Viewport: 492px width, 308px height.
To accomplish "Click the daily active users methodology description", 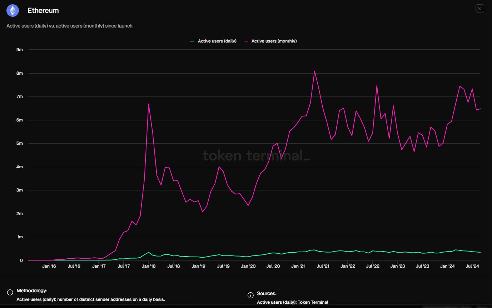I will coord(91,299).
